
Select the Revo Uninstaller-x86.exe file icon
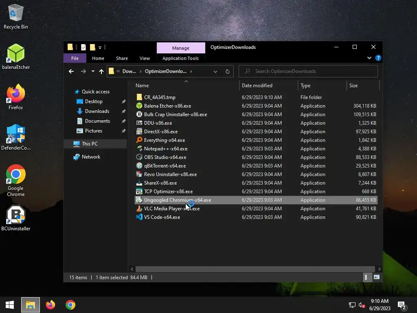(x=139, y=174)
